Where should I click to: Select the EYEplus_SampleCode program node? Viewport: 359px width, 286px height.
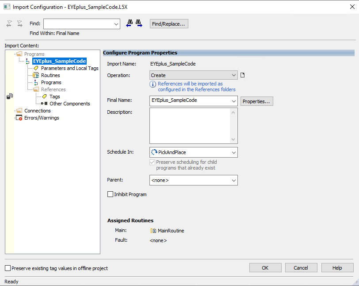coord(59,61)
